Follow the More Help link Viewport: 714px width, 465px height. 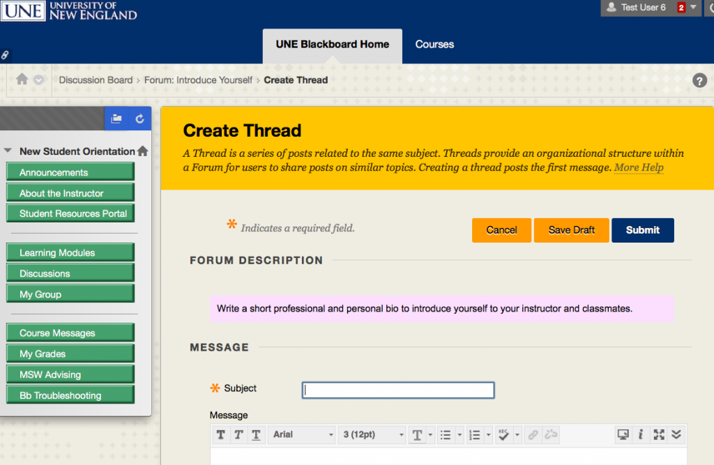tap(639, 167)
